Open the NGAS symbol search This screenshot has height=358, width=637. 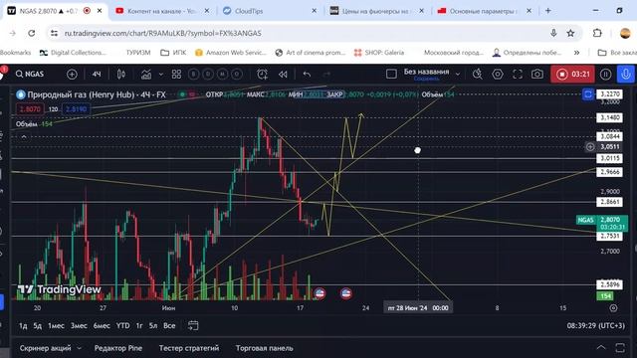click(30, 74)
